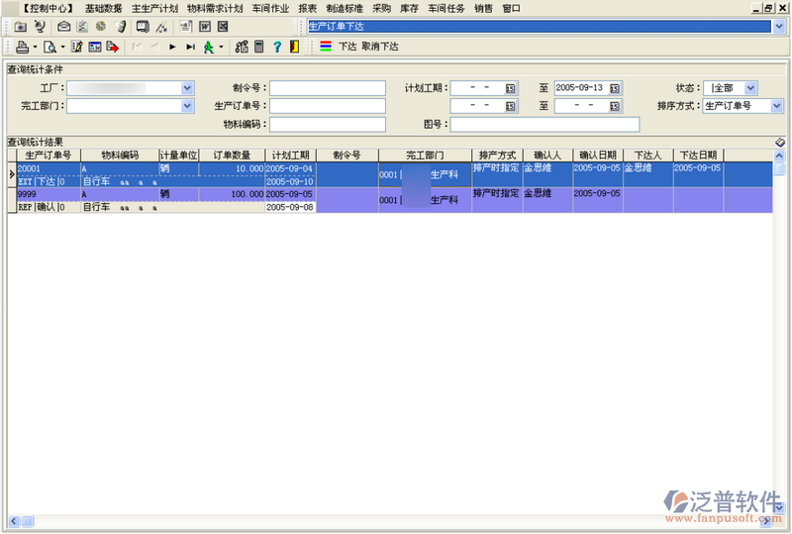Open the 车间作业 menu
The height and width of the screenshot is (534, 792).
click(270, 8)
